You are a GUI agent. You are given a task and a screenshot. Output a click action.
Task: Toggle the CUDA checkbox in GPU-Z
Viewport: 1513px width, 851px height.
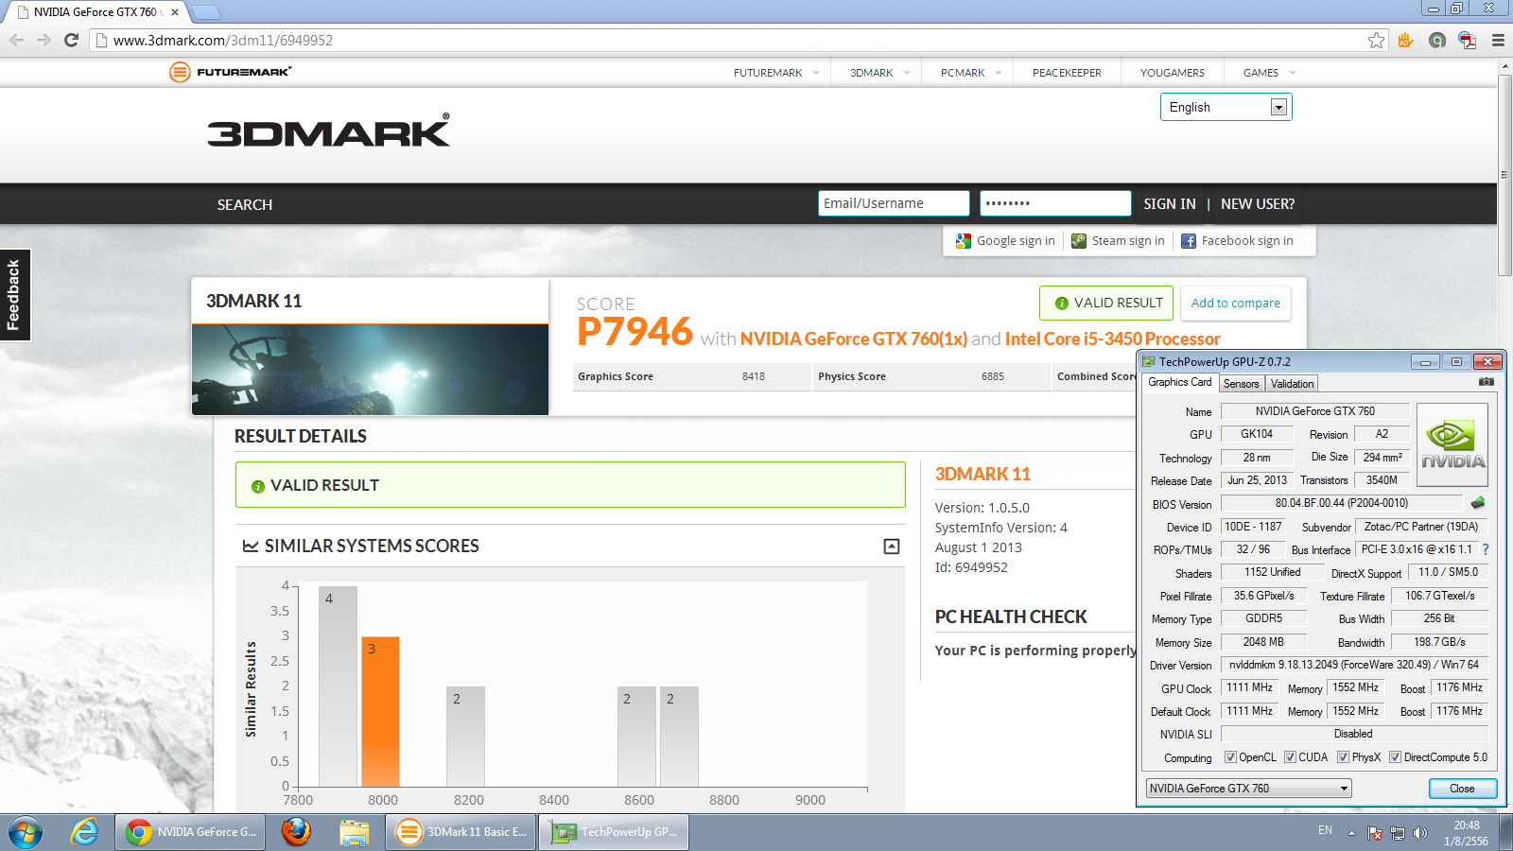[x=1290, y=757]
